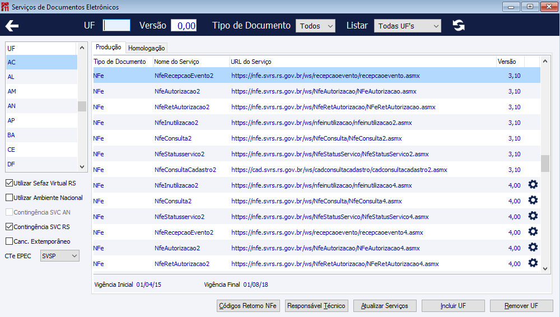Image resolution: width=560 pixels, height=317 pixels.
Task: Select the NfeAutorizacao.asmx URL
Action: pyautogui.click(x=324, y=91)
